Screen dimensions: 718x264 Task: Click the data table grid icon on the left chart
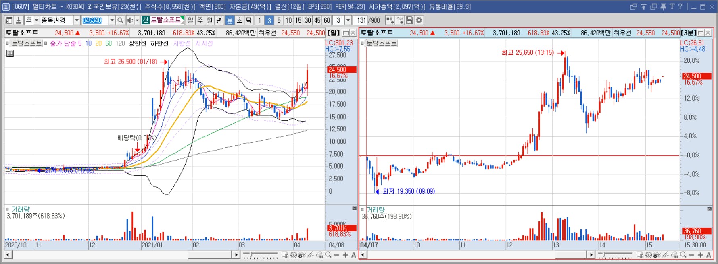10,53
